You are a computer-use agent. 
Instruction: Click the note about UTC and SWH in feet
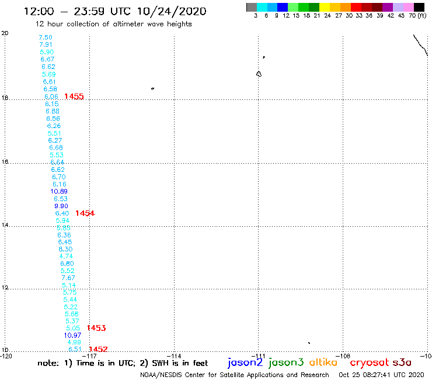tap(123, 363)
